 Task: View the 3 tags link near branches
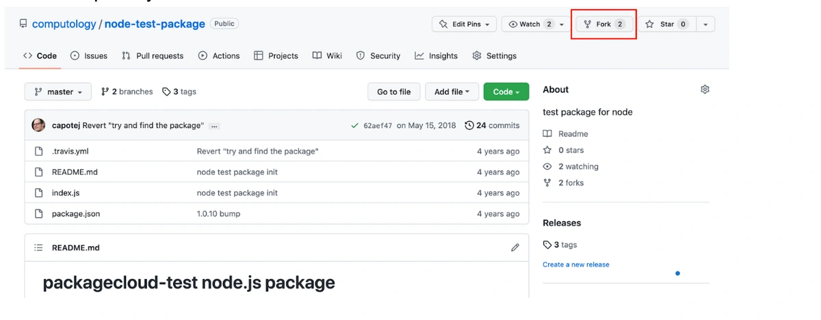(x=179, y=92)
